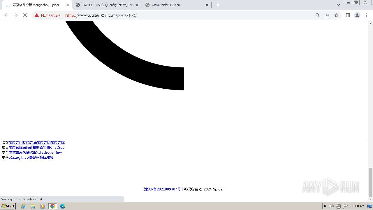Go back to the previous page

[6, 15]
